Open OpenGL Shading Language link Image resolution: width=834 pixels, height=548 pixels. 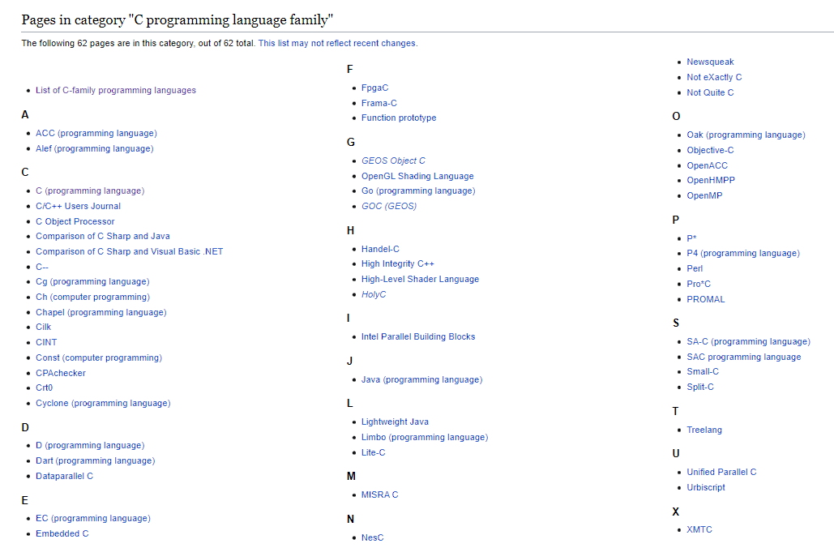click(417, 176)
